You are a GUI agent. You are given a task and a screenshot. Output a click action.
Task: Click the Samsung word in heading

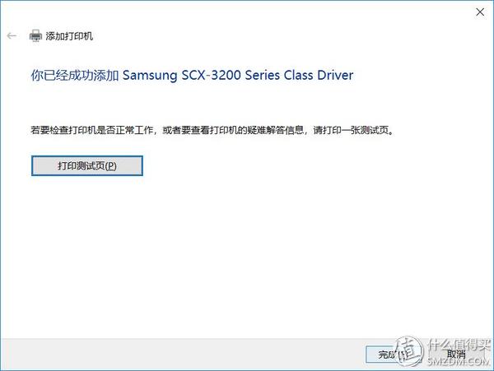(x=150, y=76)
